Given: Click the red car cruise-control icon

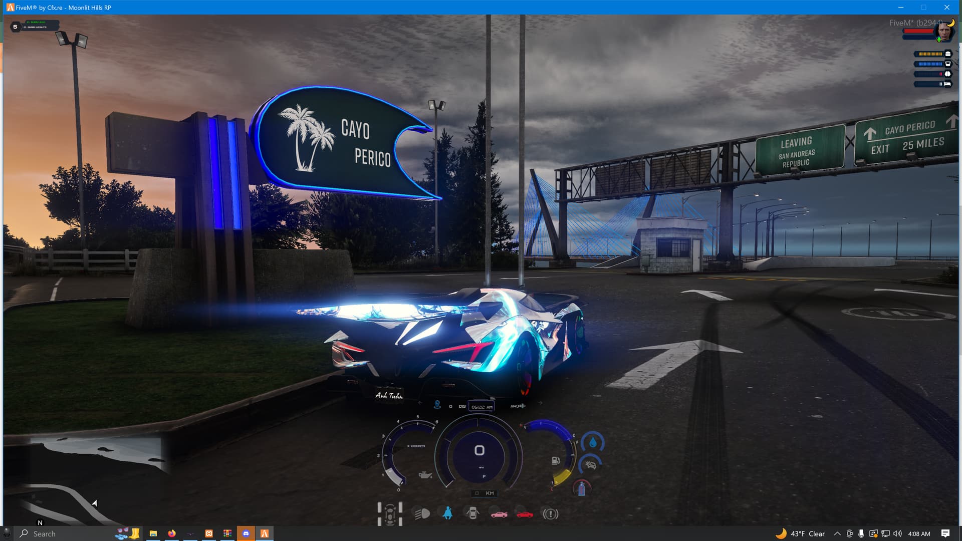Looking at the screenshot, I should (x=525, y=513).
